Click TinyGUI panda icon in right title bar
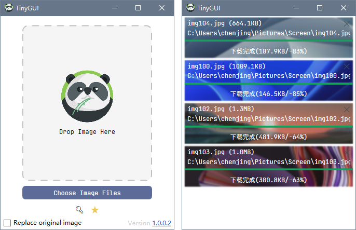 coord(190,8)
